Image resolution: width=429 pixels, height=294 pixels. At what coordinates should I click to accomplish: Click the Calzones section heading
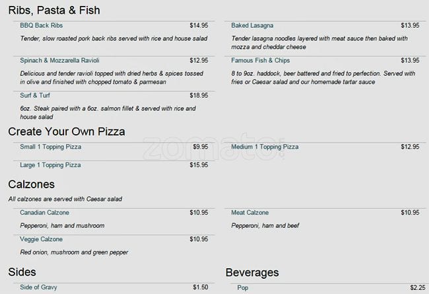tap(31, 184)
